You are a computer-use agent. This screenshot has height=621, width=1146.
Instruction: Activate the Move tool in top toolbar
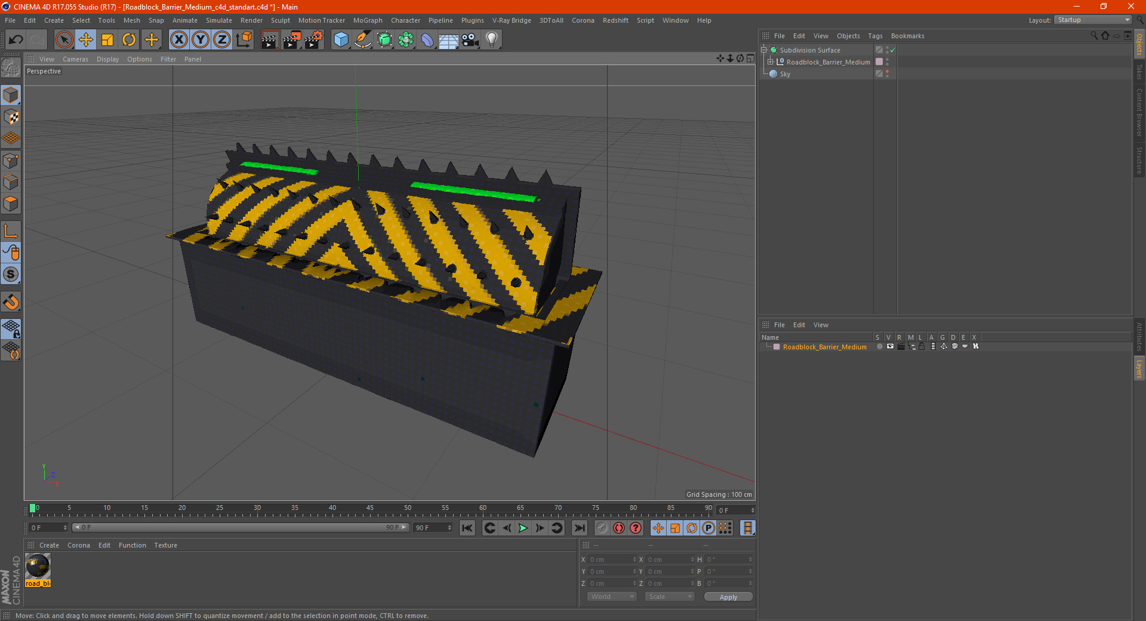click(86, 40)
